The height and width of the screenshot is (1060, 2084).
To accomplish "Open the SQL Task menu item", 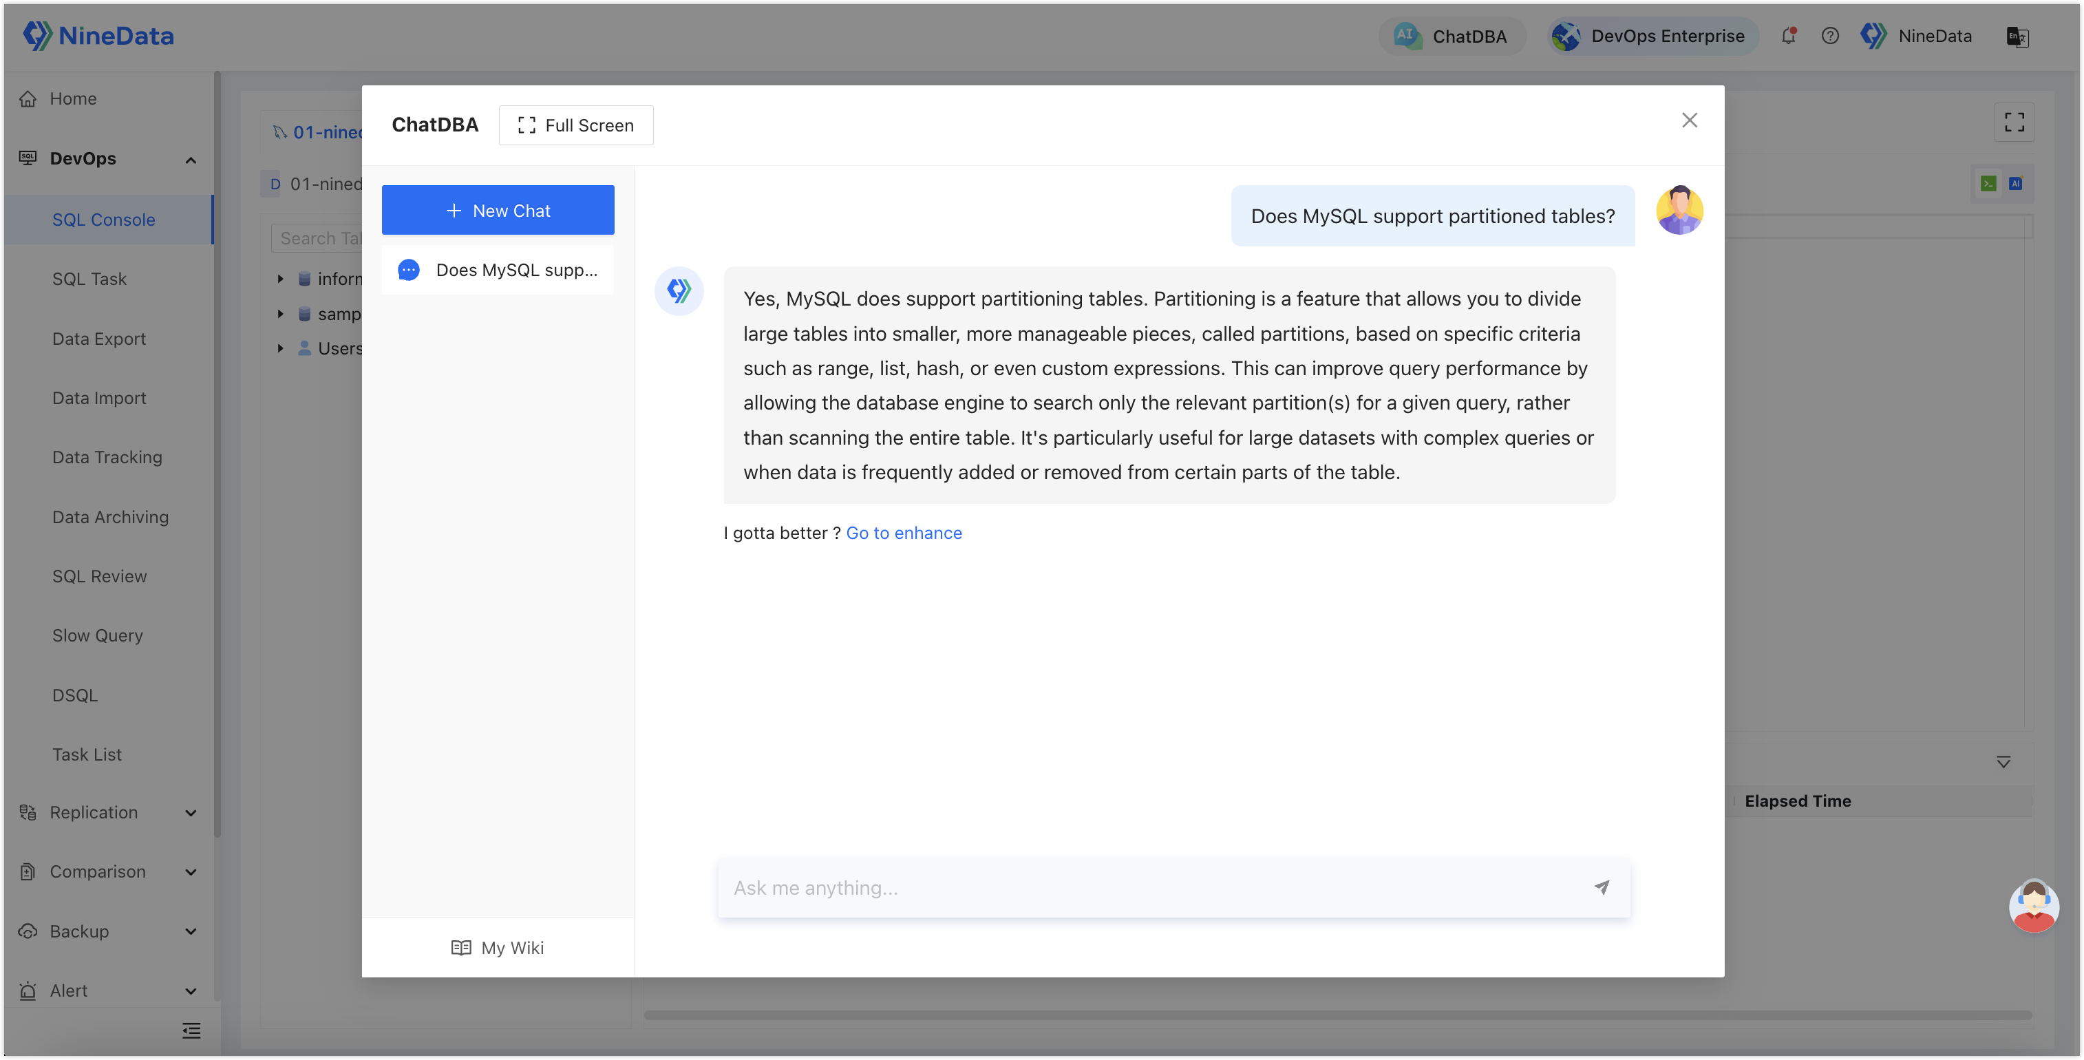I will [89, 278].
